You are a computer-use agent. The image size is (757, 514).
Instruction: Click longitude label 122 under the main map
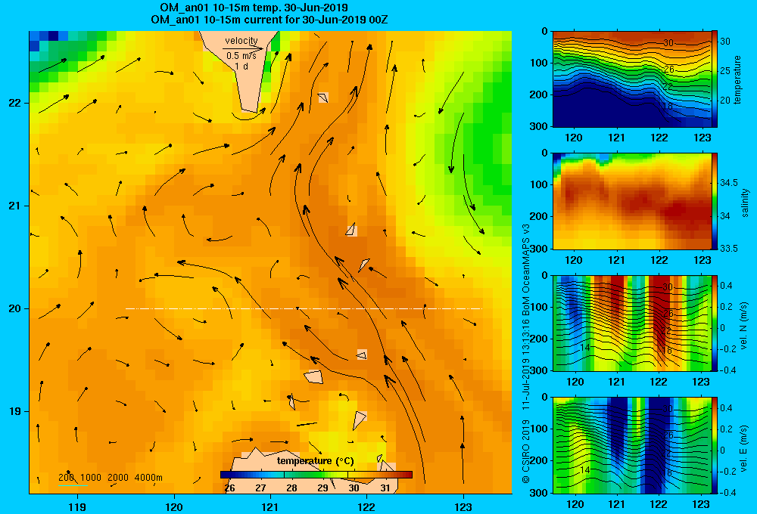pos(366,506)
